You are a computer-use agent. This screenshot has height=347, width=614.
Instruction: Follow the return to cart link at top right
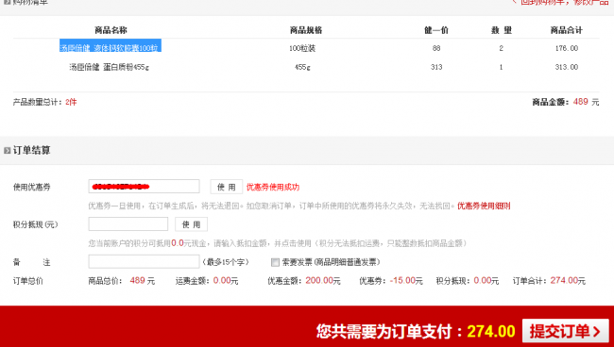click(560, 2)
